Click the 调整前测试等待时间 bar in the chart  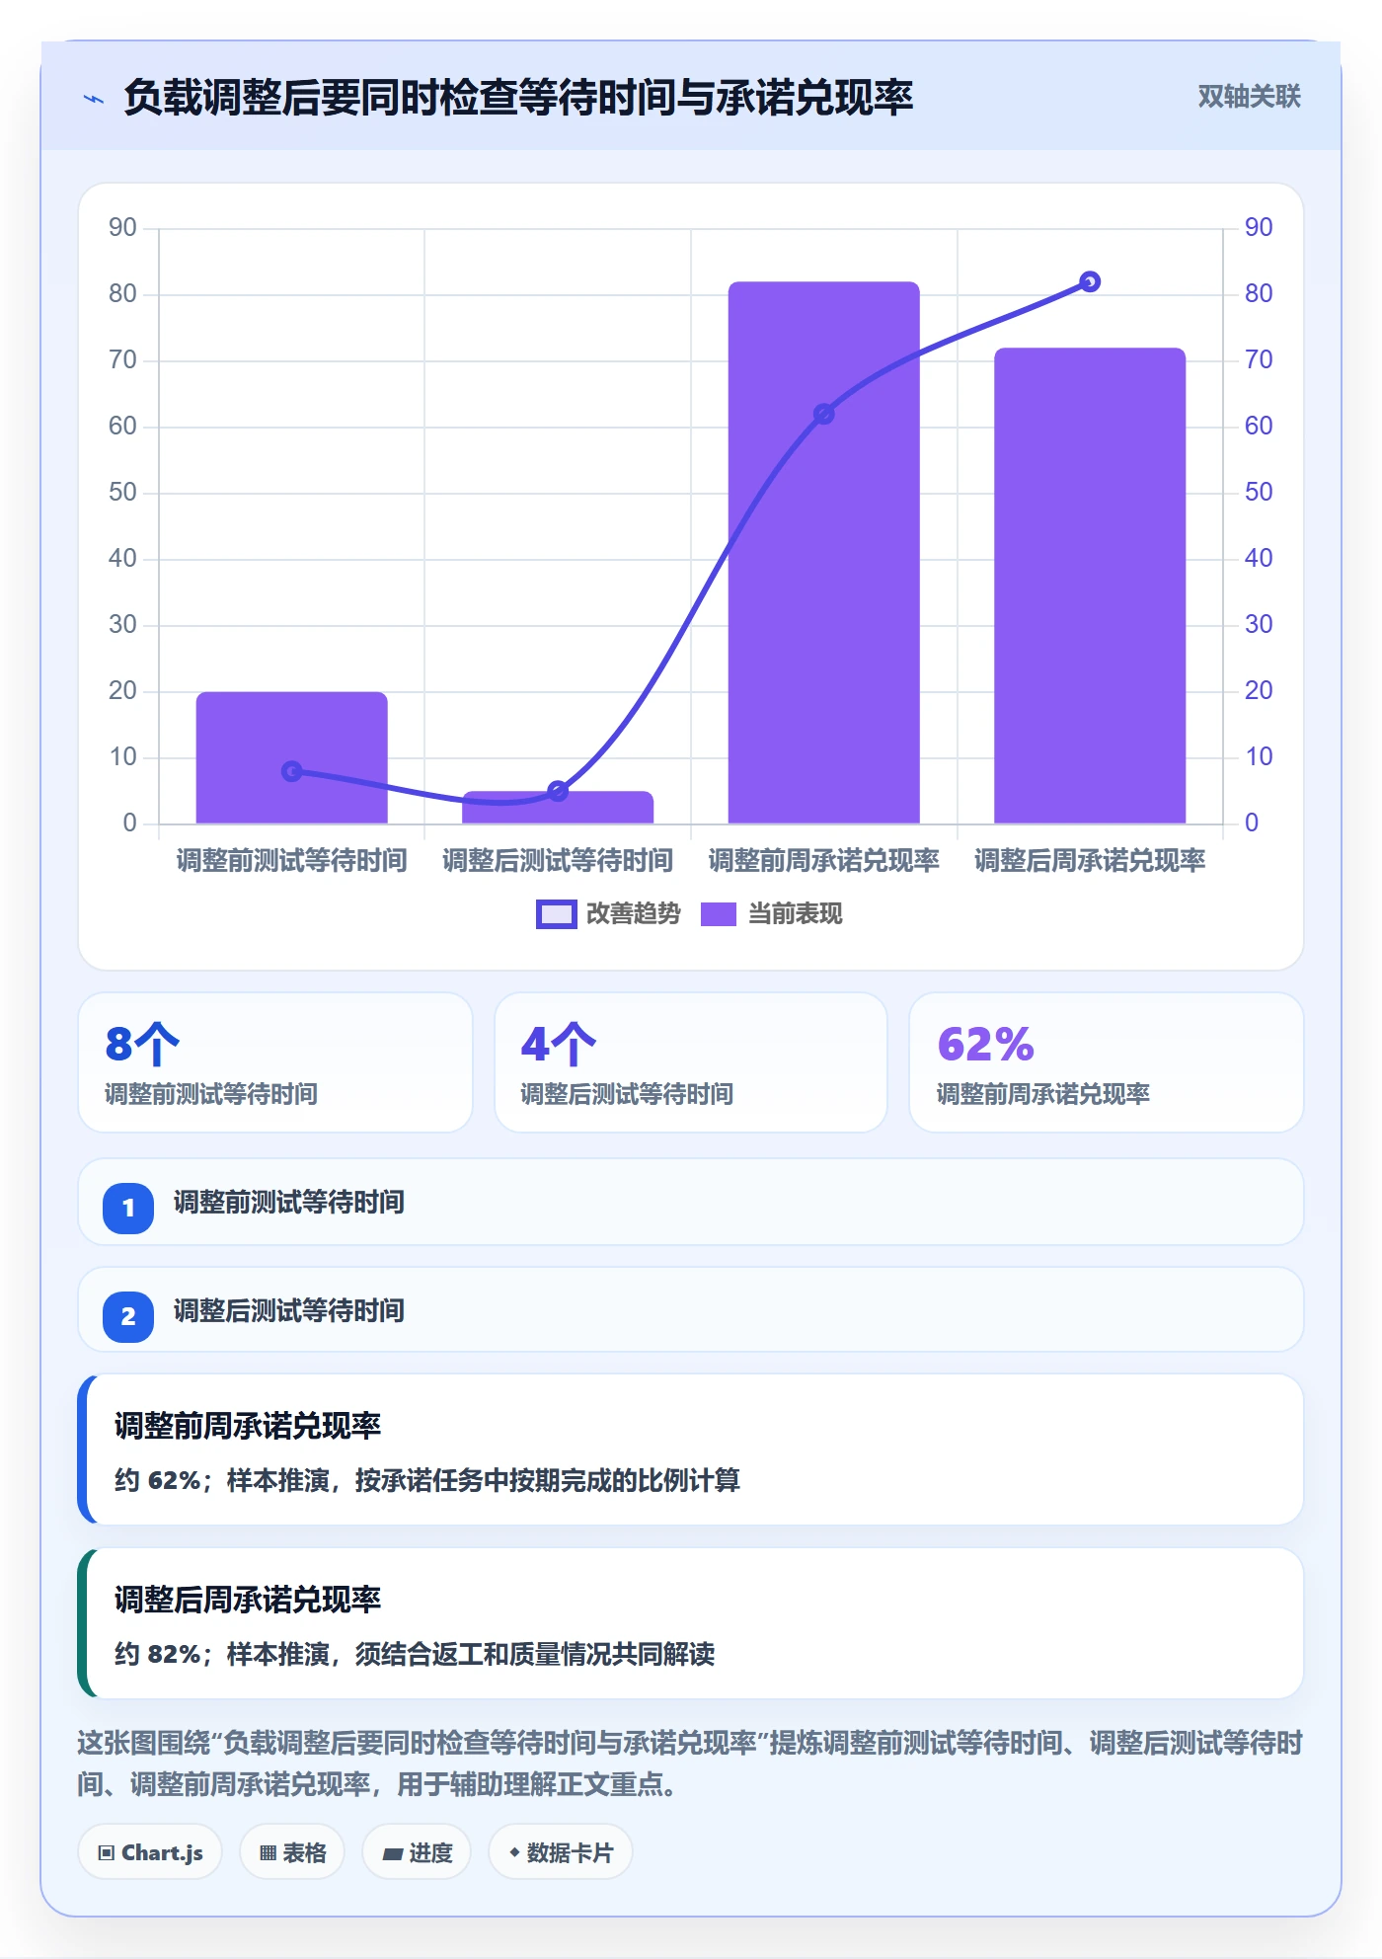[291, 757]
